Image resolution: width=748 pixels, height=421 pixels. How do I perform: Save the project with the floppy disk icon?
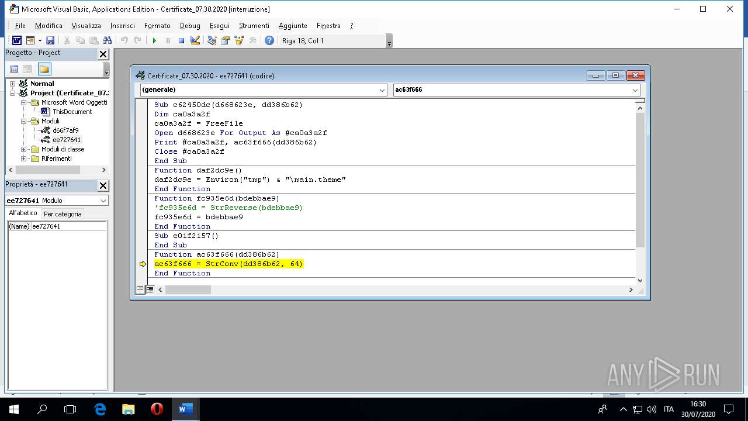50,40
